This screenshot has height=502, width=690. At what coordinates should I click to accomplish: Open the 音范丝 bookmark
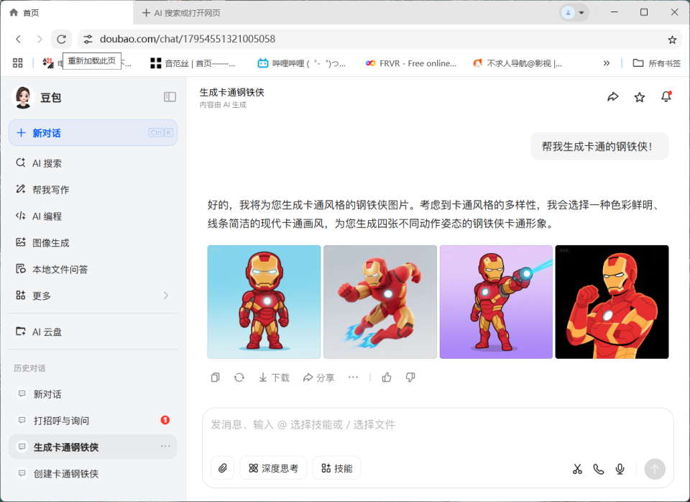193,63
